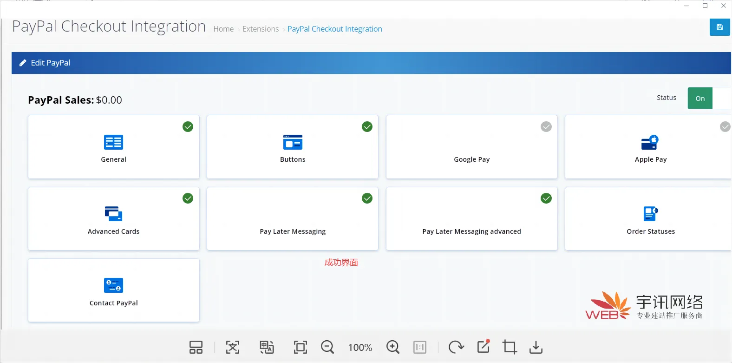Click the 100% zoom level value
The image size is (732, 363).
[x=360, y=347]
